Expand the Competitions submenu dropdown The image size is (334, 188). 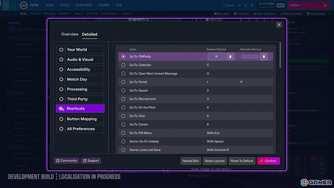tap(110, 13)
